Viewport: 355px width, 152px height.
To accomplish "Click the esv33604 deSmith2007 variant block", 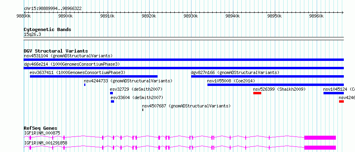I will [112, 101].
